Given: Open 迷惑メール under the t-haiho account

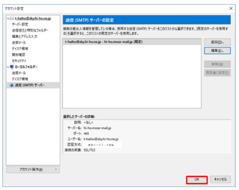Looking at the screenshot, I should coord(19,43).
